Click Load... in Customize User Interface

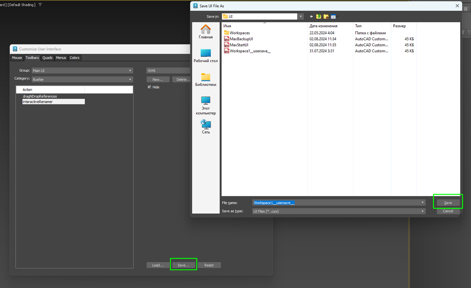point(158,265)
